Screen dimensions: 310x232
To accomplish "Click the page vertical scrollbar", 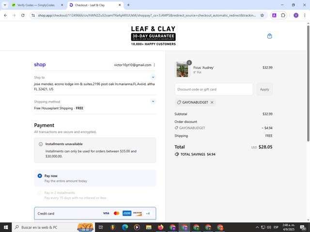I will (308, 83).
